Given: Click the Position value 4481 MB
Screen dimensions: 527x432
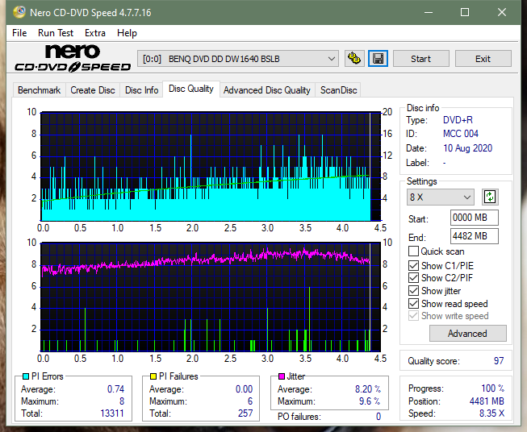Looking at the screenshot, I should pyautogui.click(x=487, y=401).
